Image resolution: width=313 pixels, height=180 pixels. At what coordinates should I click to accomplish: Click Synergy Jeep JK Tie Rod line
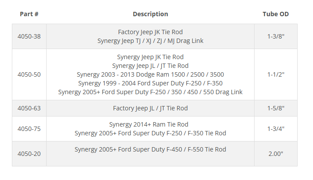click(x=150, y=57)
